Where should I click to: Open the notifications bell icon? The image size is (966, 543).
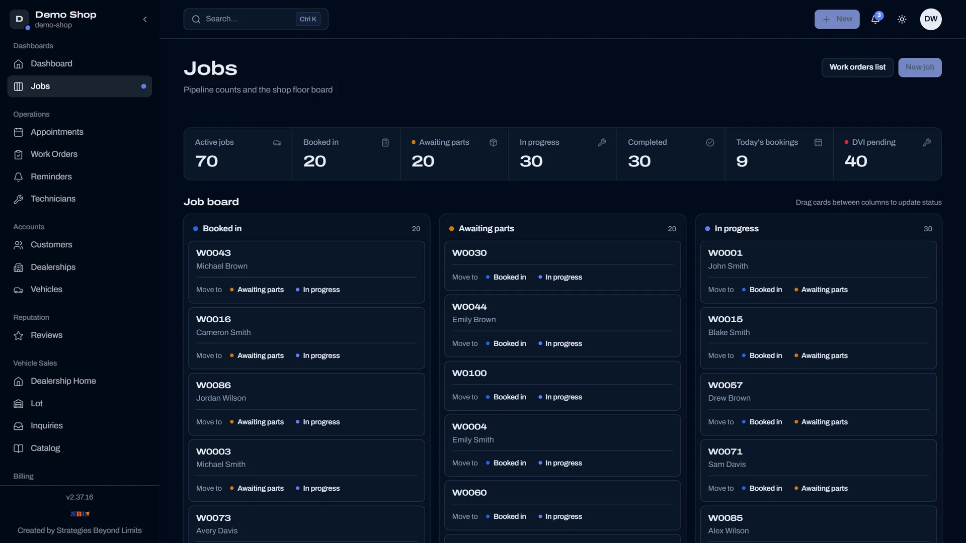[875, 19]
